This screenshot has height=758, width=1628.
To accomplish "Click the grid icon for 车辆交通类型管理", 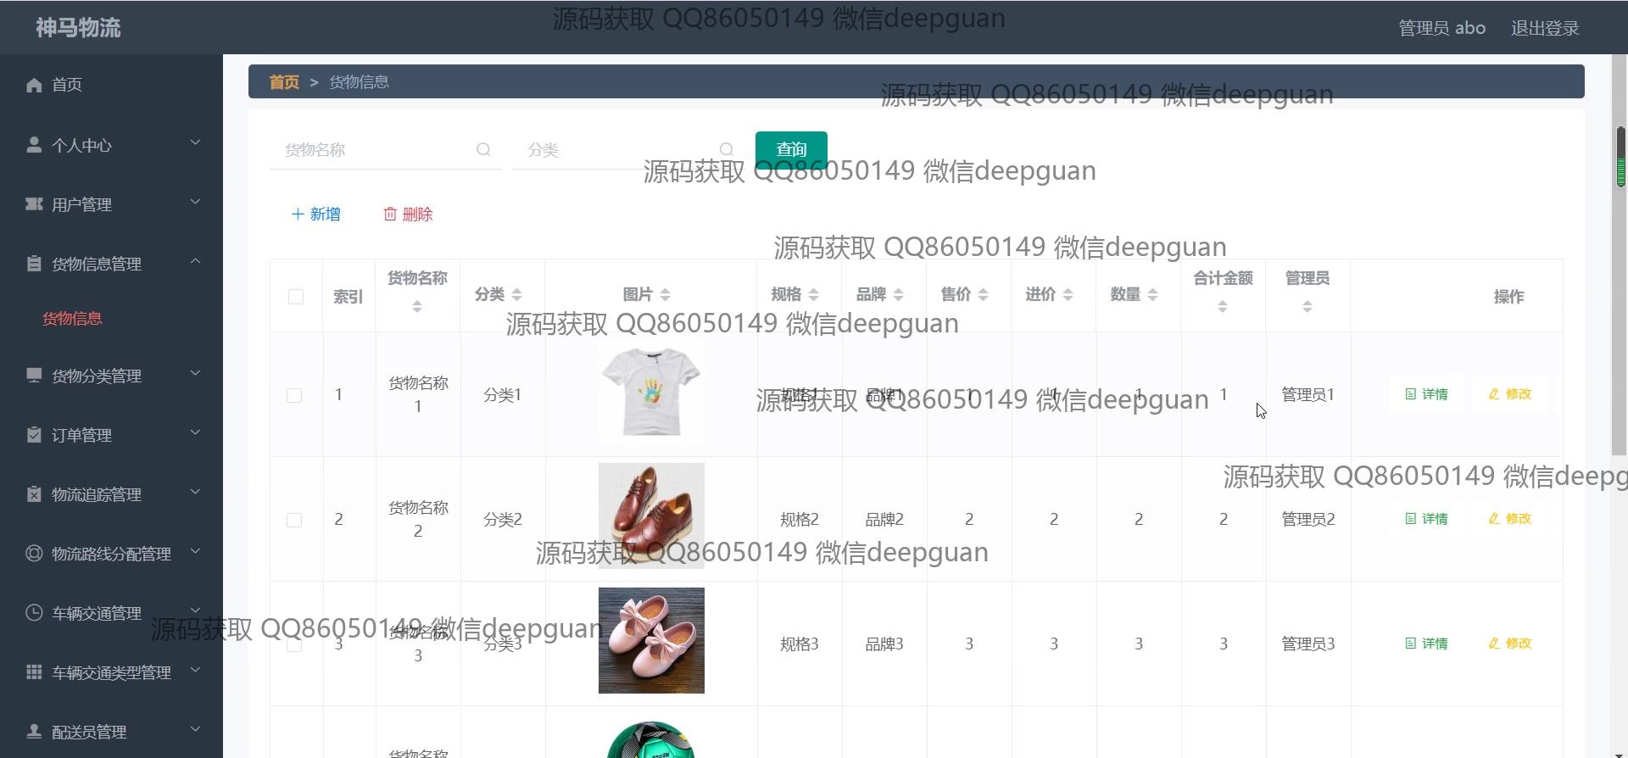I will coord(34,672).
